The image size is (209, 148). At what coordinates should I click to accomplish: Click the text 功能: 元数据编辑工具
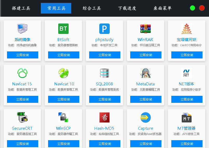click(146, 90)
